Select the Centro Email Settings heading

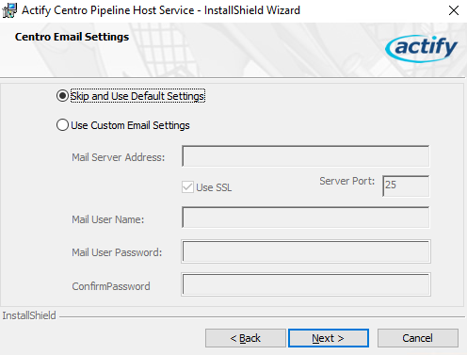pos(72,37)
